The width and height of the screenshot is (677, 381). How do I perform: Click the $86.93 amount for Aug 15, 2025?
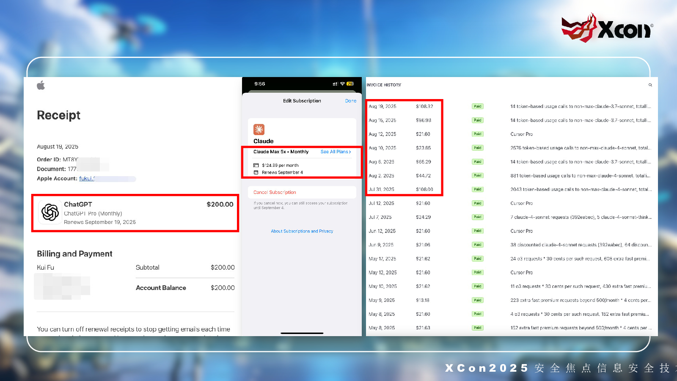[x=424, y=121]
